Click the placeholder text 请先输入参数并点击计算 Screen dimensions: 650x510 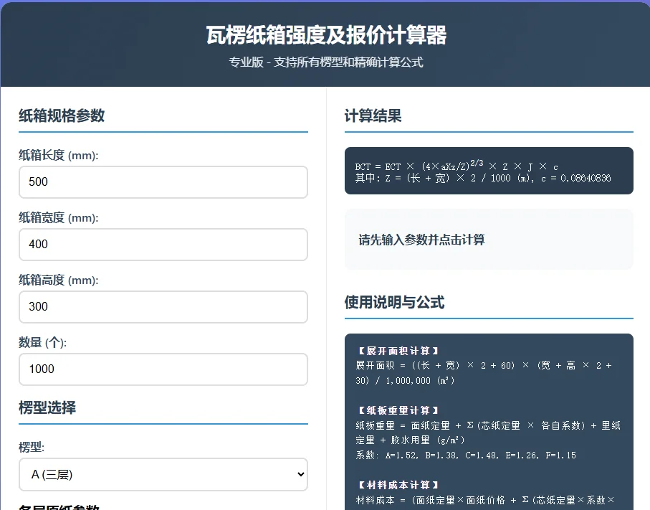421,240
